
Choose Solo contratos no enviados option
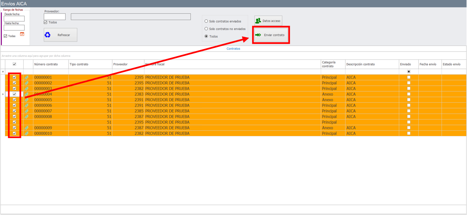tap(206, 29)
